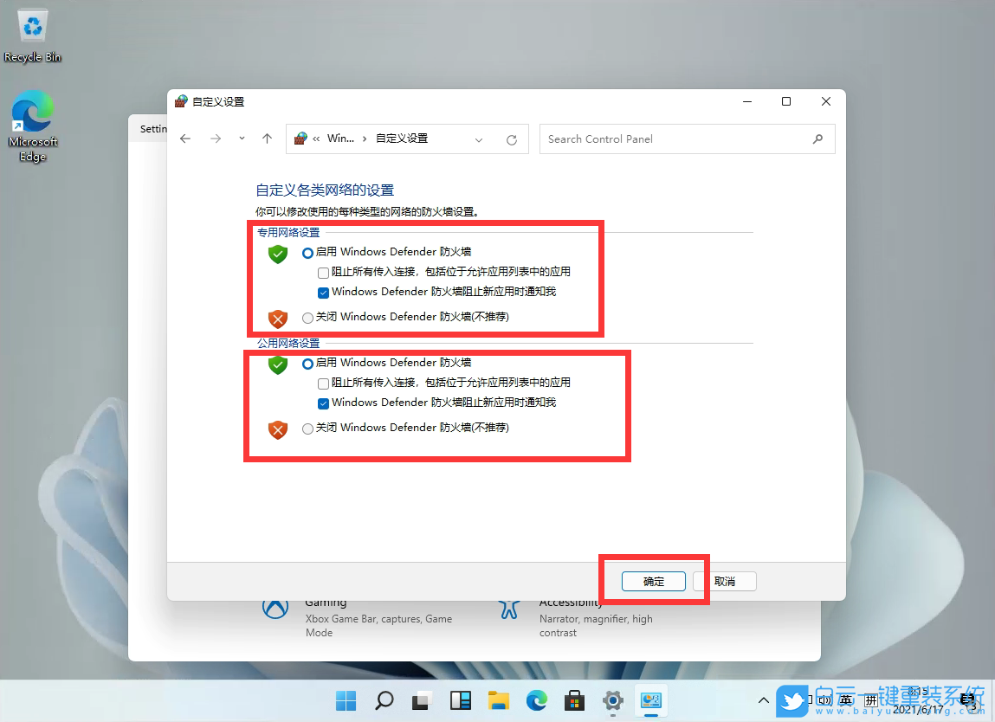
Task: Select 关闭 Windows Defender 防火墙 for 专用网络
Action: (307, 318)
